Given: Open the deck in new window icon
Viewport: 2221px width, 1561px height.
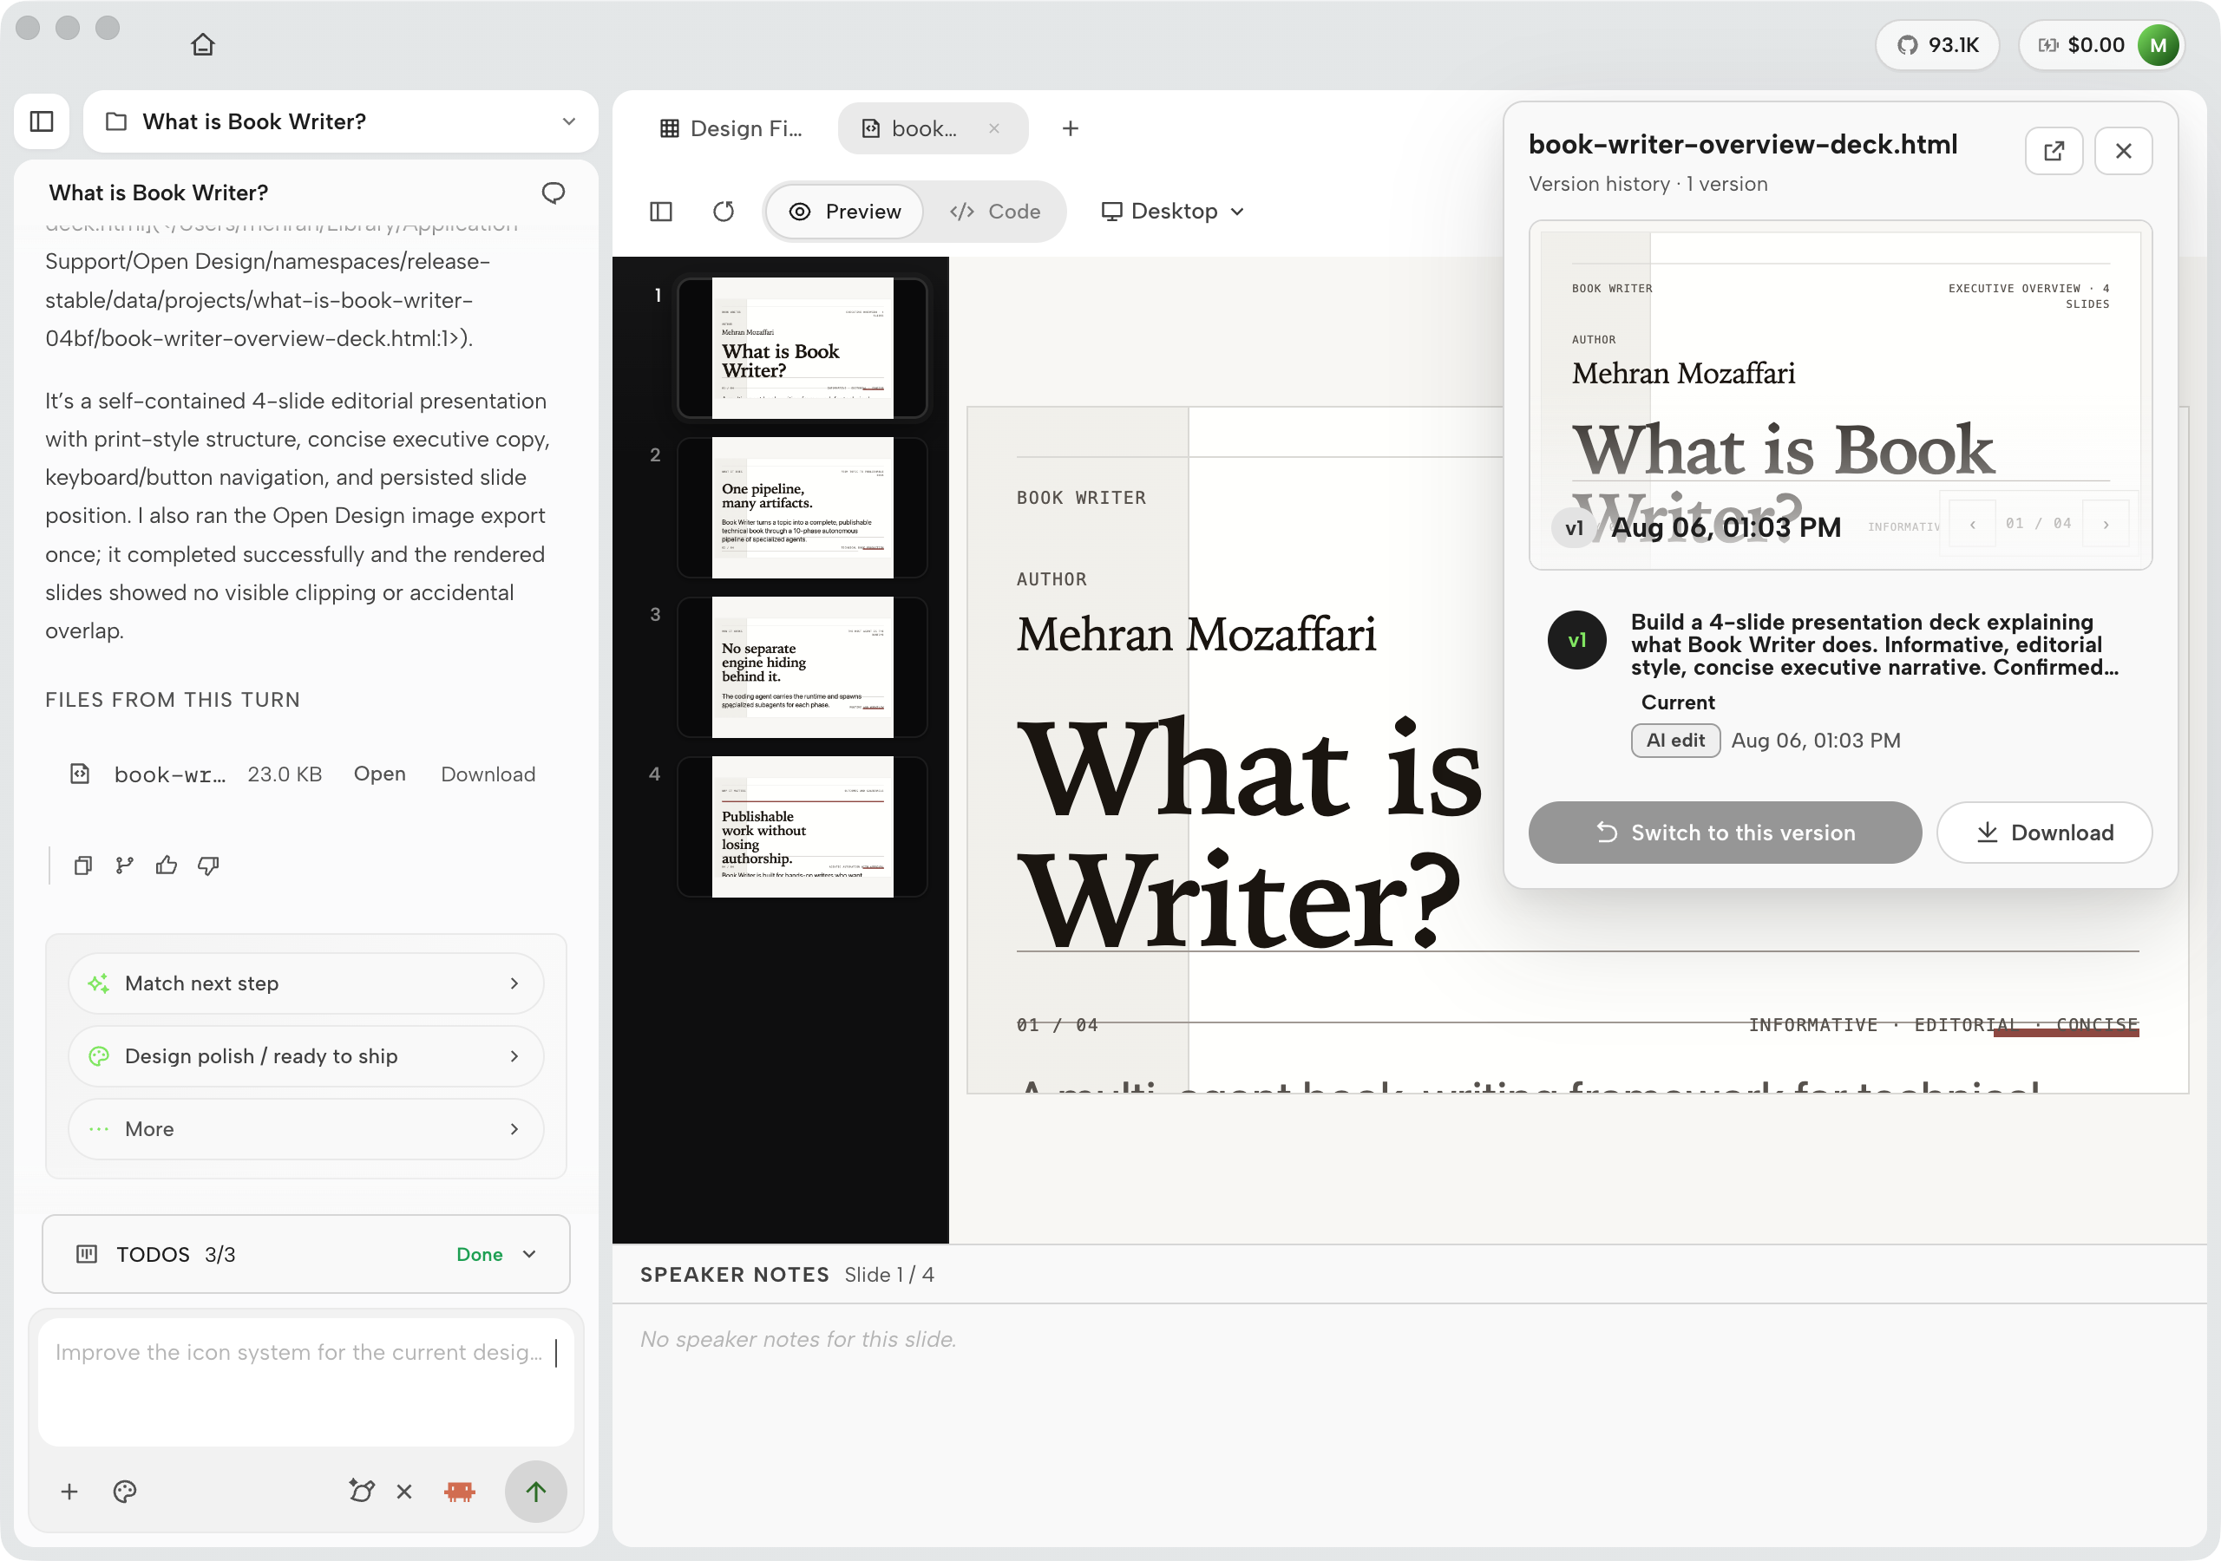Looking at the screenshot, I should tap(2054, 151).
